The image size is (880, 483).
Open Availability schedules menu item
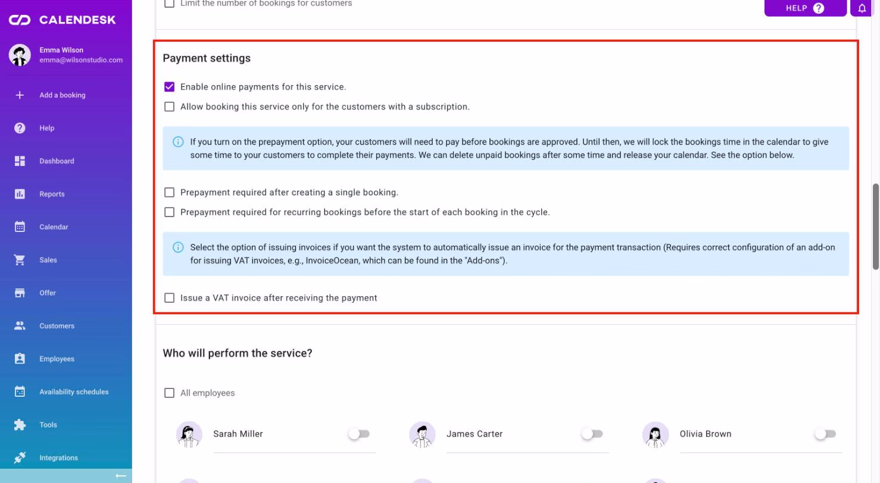tap(66, 391)
